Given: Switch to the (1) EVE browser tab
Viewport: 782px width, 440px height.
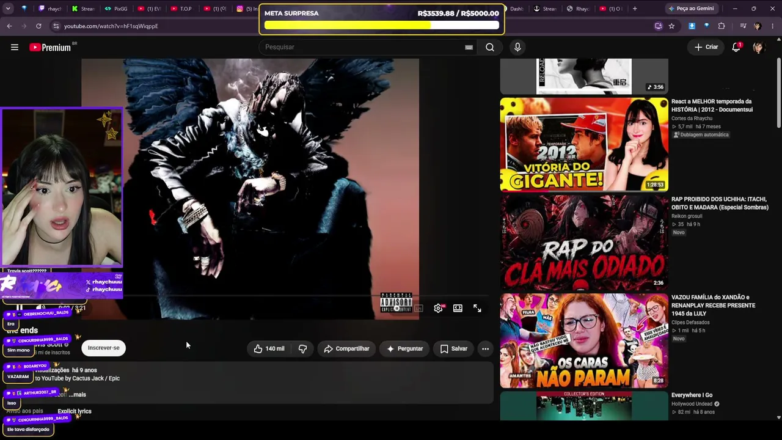Looking at the screenshot, I should pos(148,9).
